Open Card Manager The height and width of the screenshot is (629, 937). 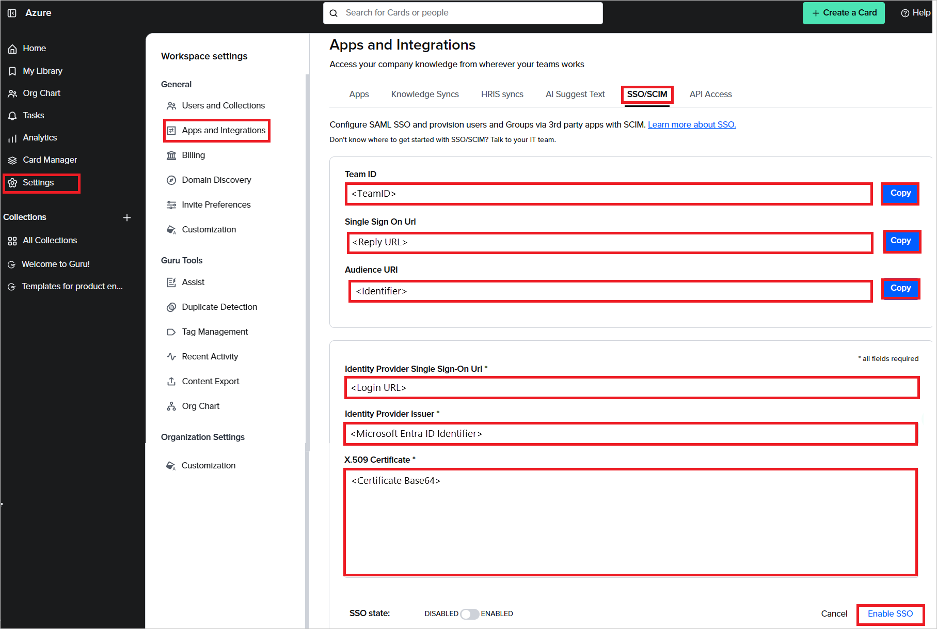(x=50, y=160)
